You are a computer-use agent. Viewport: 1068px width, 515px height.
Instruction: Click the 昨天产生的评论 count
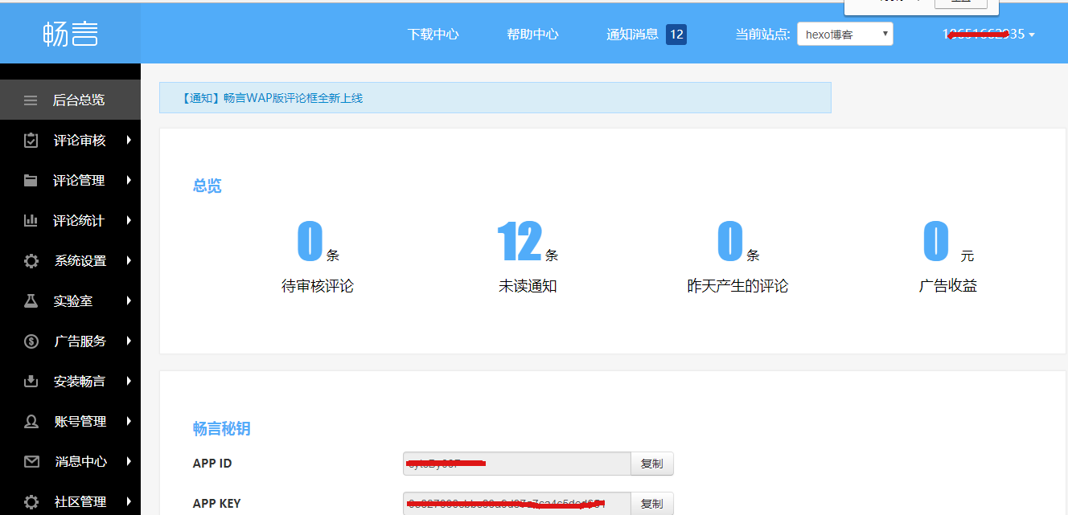pyautogui.click(x=729, y=241)
